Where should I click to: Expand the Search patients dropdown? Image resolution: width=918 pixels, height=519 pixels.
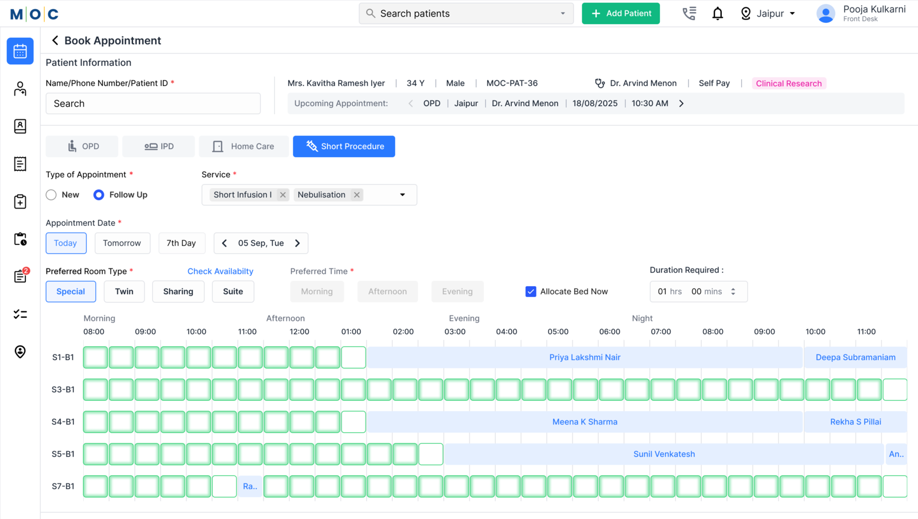pyautogui.click(x=563, y=13)
